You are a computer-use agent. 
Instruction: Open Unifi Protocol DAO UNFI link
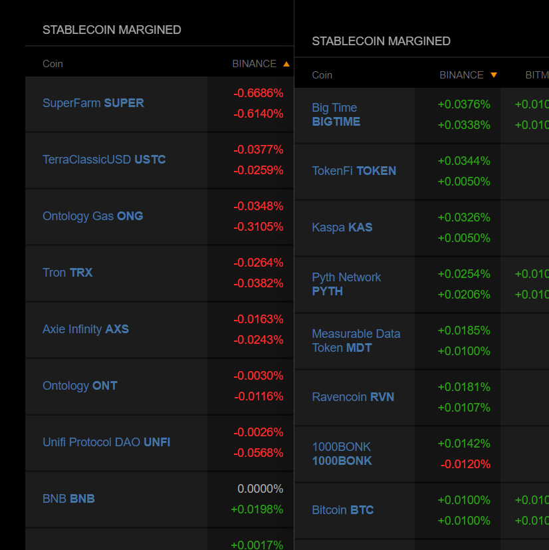click(106, 442)
